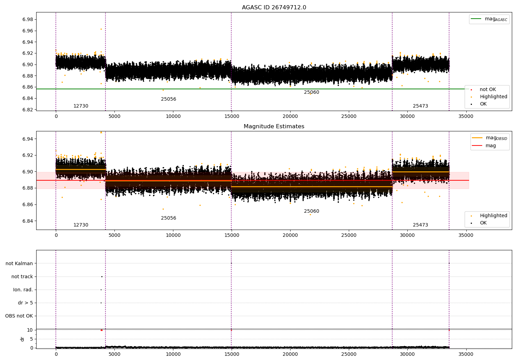
Task: Click the 6.98 tick on top plot
Action: 28,20
